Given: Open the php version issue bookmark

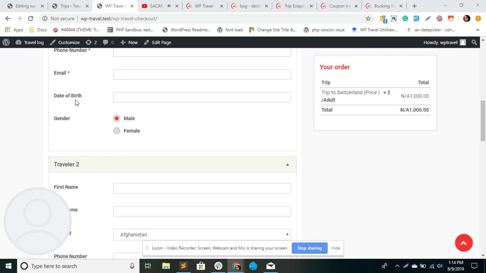Looking at the screenshot, I should point(324,30).
